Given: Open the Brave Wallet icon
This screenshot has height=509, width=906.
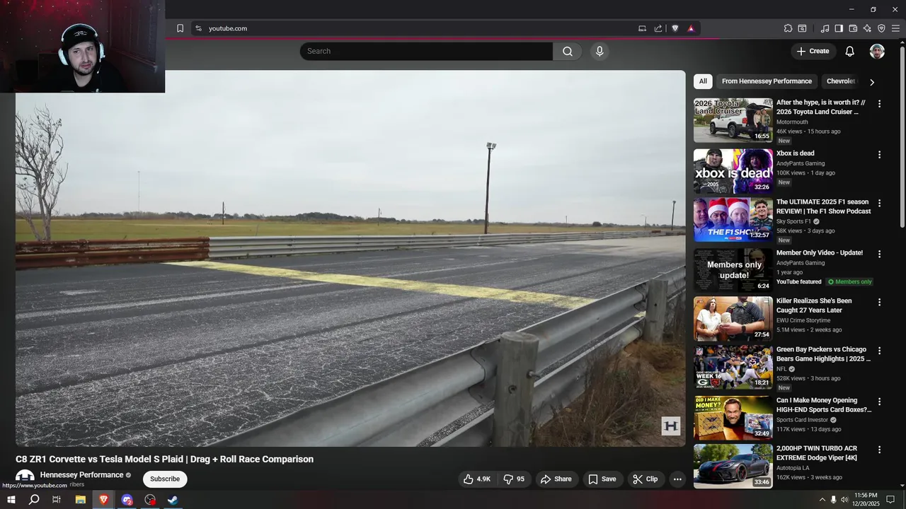Looking at the screenshot, I should pyautogui.click(x=853, y=28).
